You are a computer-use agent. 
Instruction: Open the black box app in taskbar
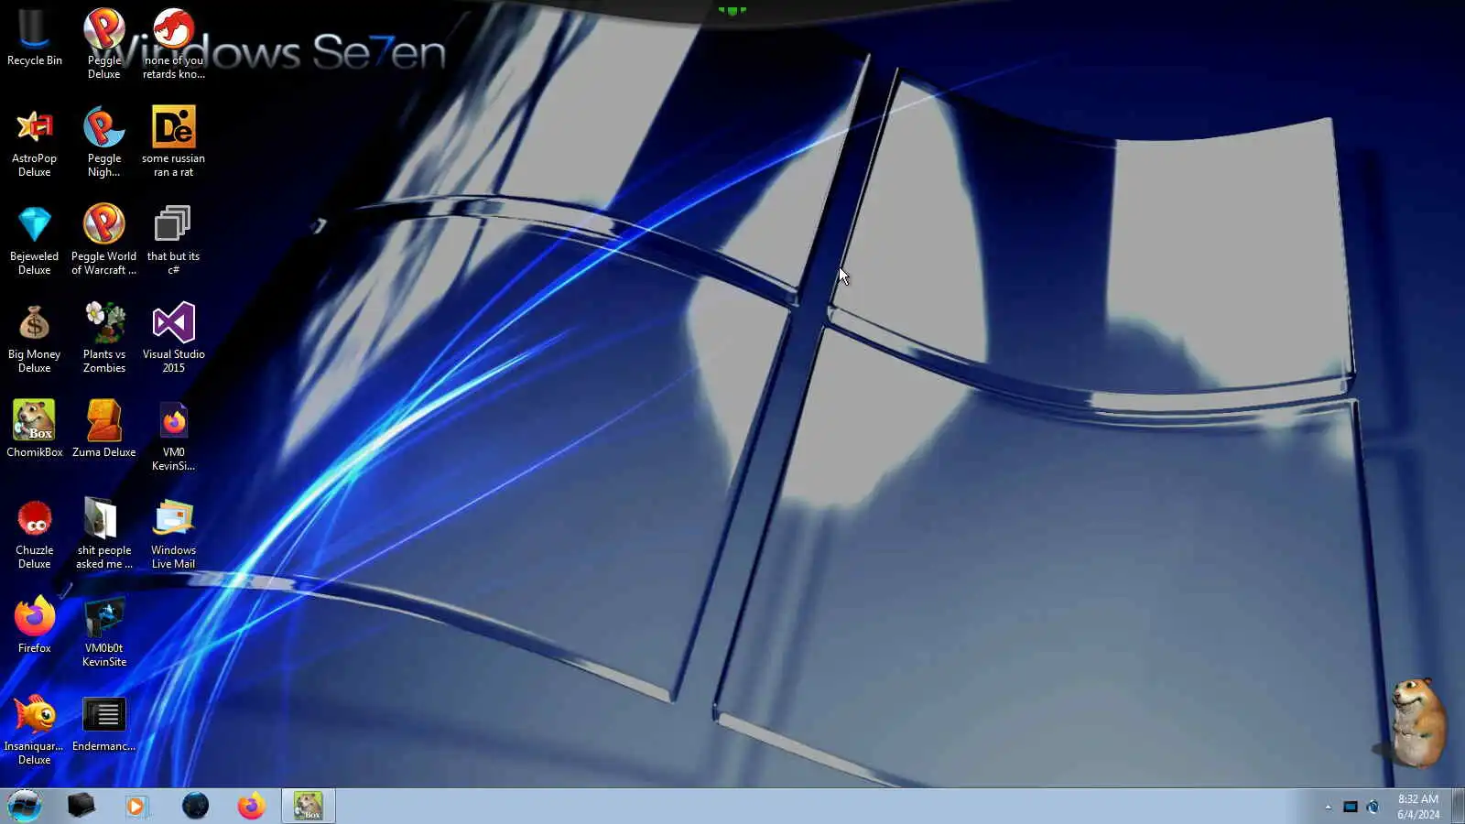pos(81,806)
